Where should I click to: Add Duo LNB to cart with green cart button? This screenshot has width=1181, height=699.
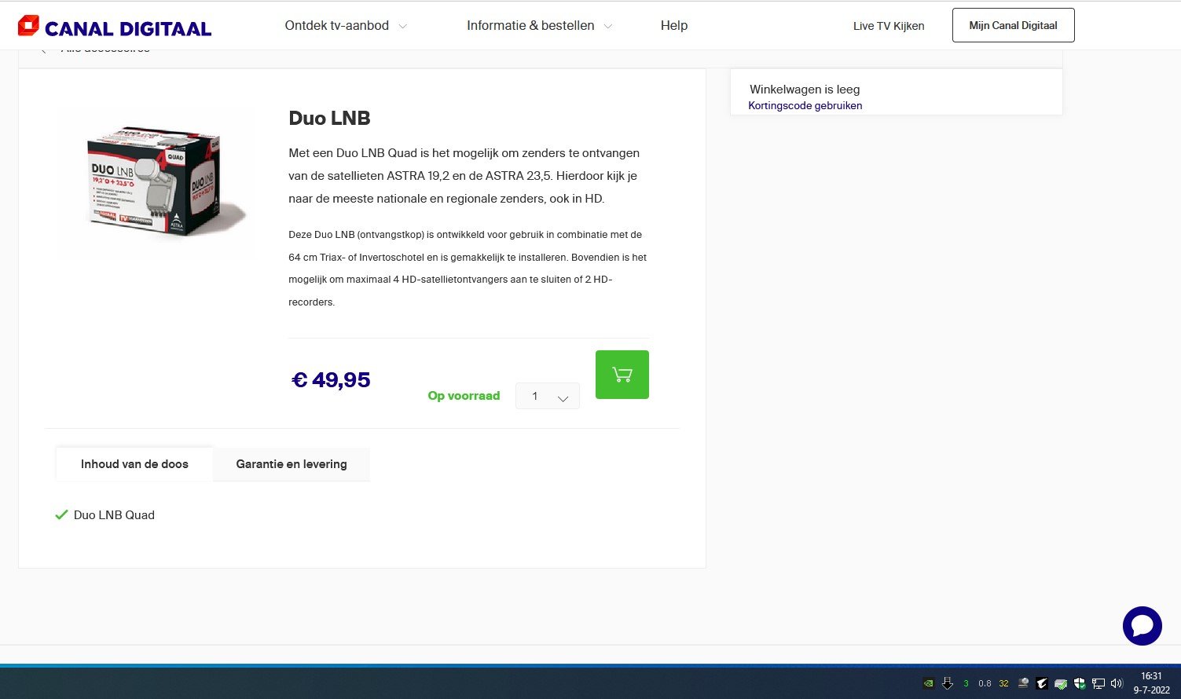[622, 375]
